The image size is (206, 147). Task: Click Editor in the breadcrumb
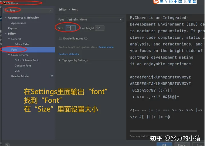point(63,10)
